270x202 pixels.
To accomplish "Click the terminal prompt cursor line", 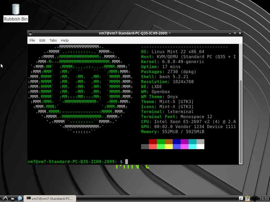I will (x=78, y=162).
